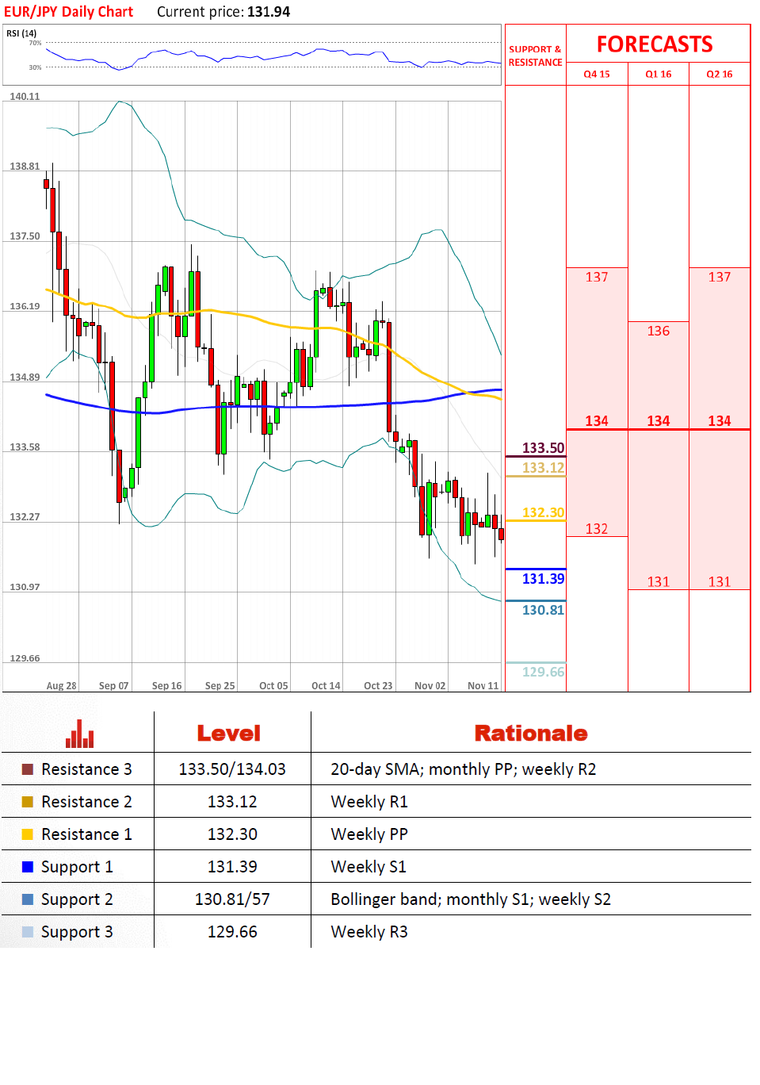Click the 131 forecast low in Q2 16
This screenshot has width=760, height=1085.
coord(720,581)
